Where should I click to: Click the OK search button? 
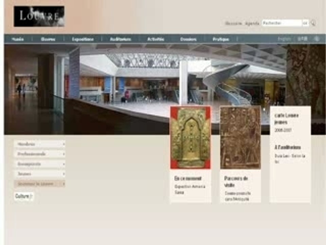[x=305, y=23]
